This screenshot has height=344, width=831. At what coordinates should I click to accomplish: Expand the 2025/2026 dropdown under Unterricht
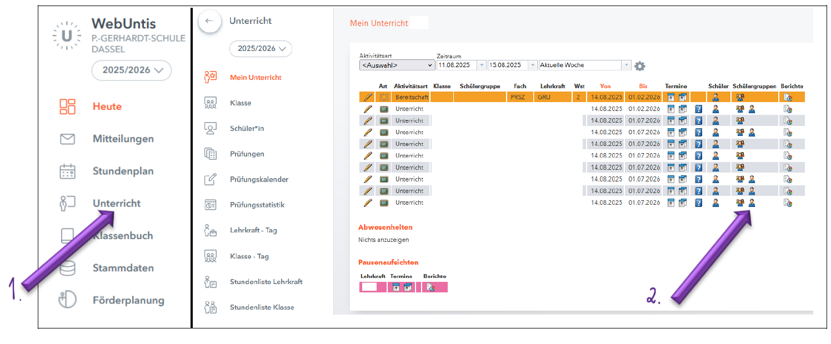(x=261, y=49)
